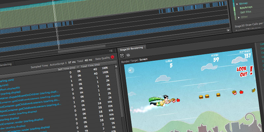Click the ActionScript 3 '37 ms' value
Viewport: 264px width, 132px height.
pyautogui.click(x=72, y=62)
